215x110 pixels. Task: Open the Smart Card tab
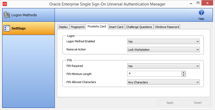pyautogui.click(x=116, y=27)
